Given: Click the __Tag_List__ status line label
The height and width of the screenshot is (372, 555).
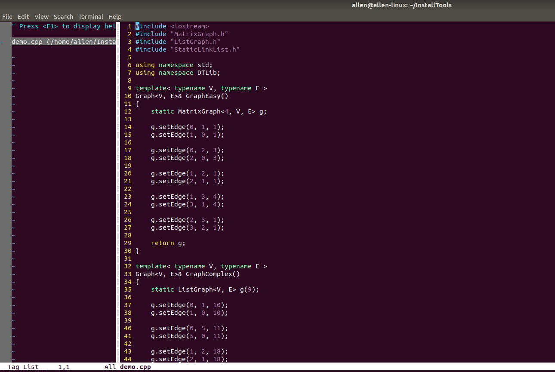Looking at the screenshot, I should click(23, 367).
